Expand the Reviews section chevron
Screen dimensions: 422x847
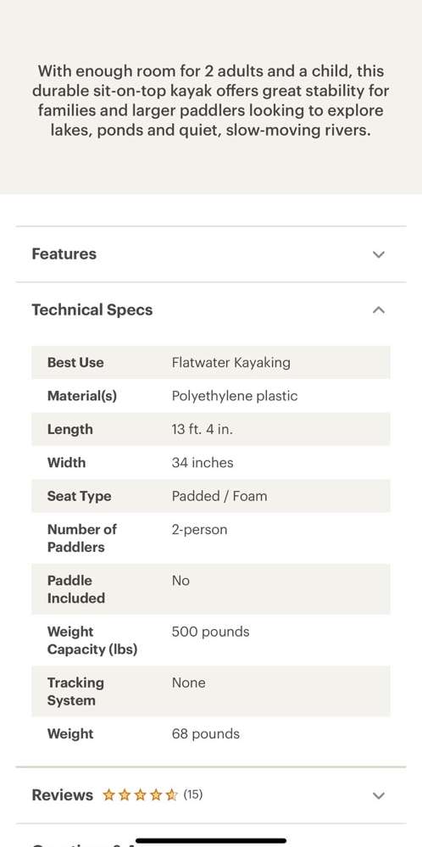[379, 795]
